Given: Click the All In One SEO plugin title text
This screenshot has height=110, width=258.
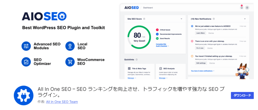Looking at the screenshot, I should coord(131,92).
